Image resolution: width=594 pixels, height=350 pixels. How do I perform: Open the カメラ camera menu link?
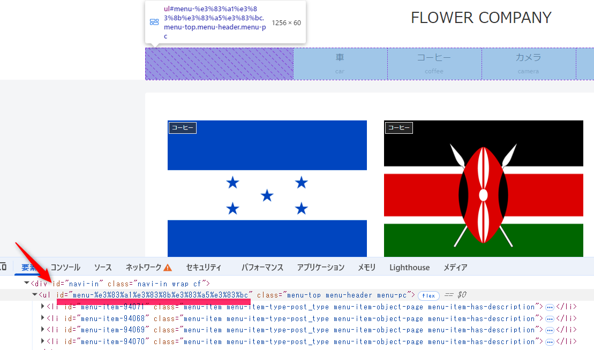click(x=528, y=63)
